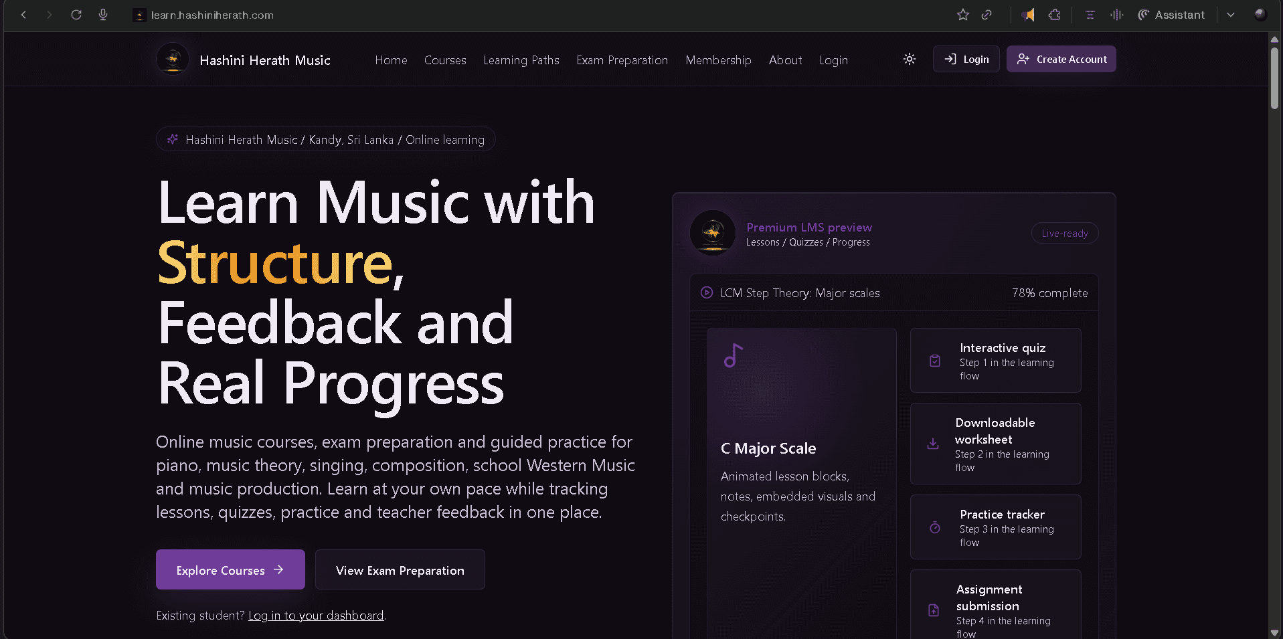Go back with the browser back arrow

(x=23, y=15)
